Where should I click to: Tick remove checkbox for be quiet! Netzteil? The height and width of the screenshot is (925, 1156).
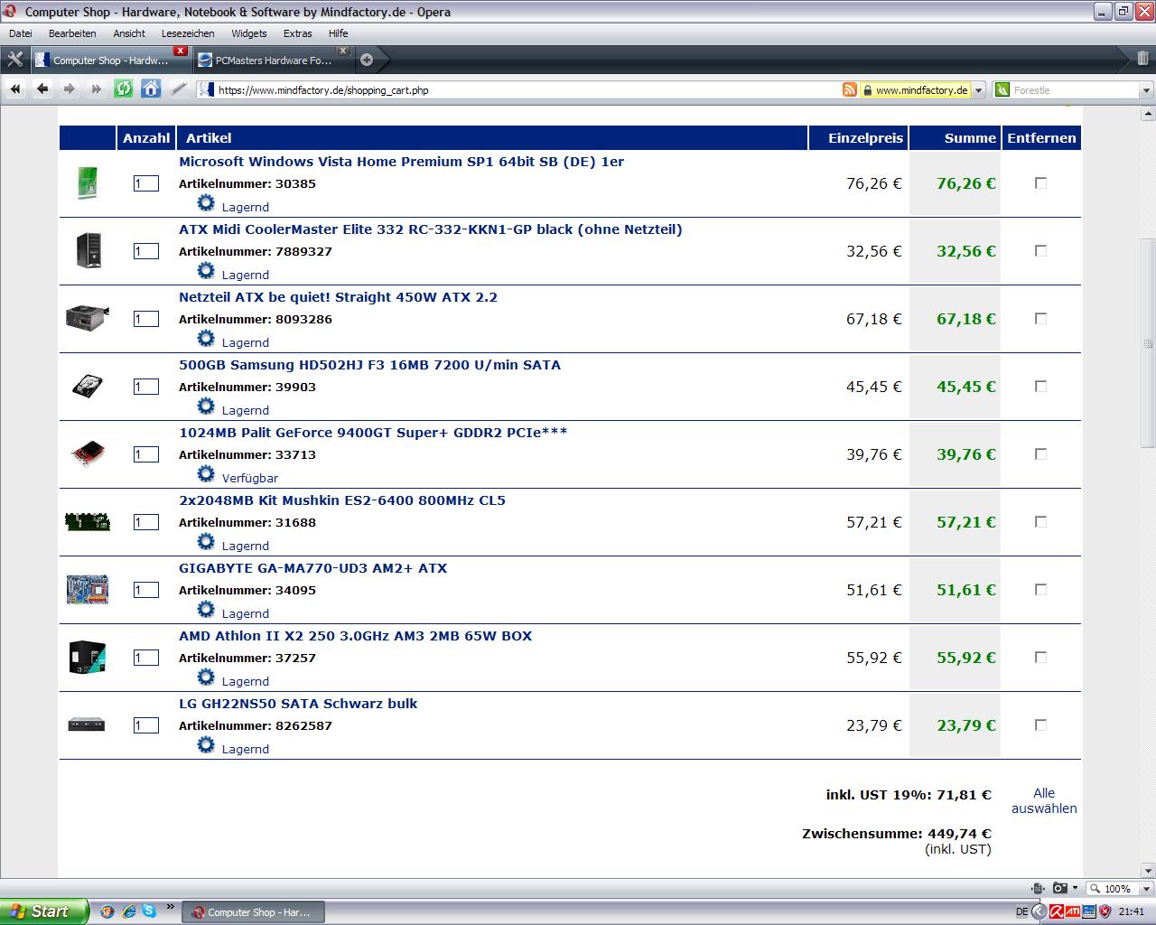(1040, 318)
